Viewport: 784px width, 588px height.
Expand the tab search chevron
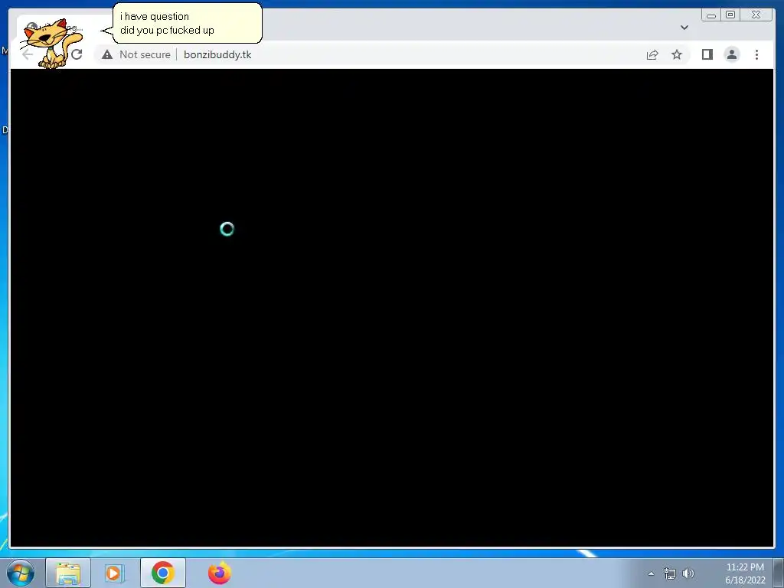coord(684,28)
